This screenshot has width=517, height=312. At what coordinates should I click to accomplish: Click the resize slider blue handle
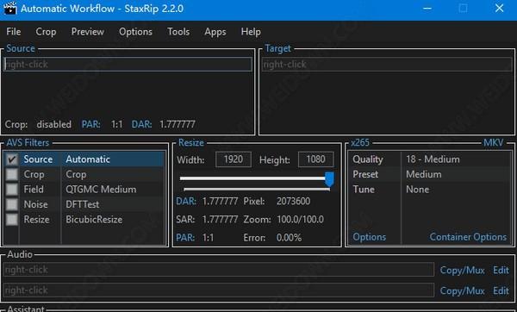click(x=329, y=179)
